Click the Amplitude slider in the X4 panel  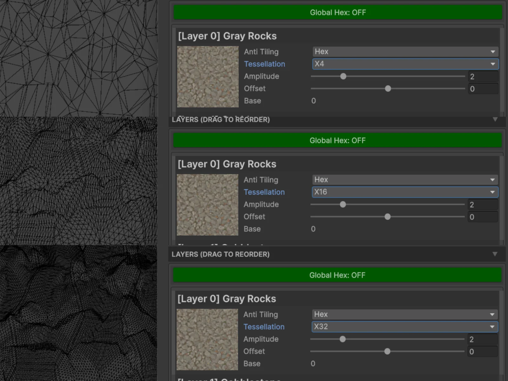pyautogui.click(x=388, y=76)
